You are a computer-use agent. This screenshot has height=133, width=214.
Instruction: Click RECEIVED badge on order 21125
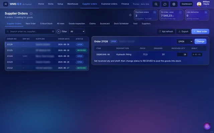[x=82, y=50]
